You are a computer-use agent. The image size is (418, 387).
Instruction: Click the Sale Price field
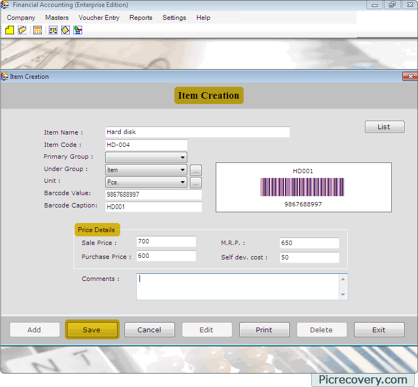pyautogui.click(x=166, y=241)
